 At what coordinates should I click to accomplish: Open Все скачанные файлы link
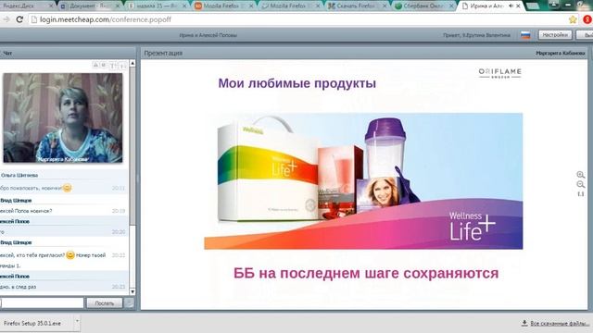click(x=560, y=324)
